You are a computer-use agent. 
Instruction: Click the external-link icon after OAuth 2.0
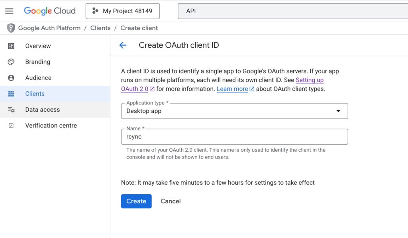(152, 89)
